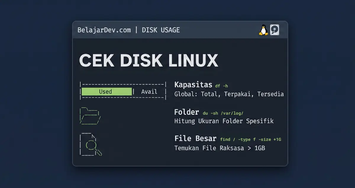Click the Avail segment of disk bar

coord(149,92)
